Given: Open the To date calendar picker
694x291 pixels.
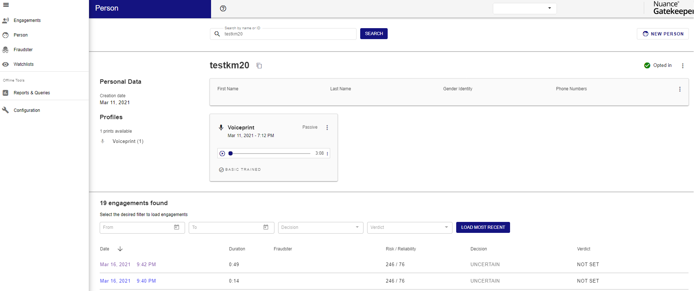Looking at the screenshot, I should point(266,227).
